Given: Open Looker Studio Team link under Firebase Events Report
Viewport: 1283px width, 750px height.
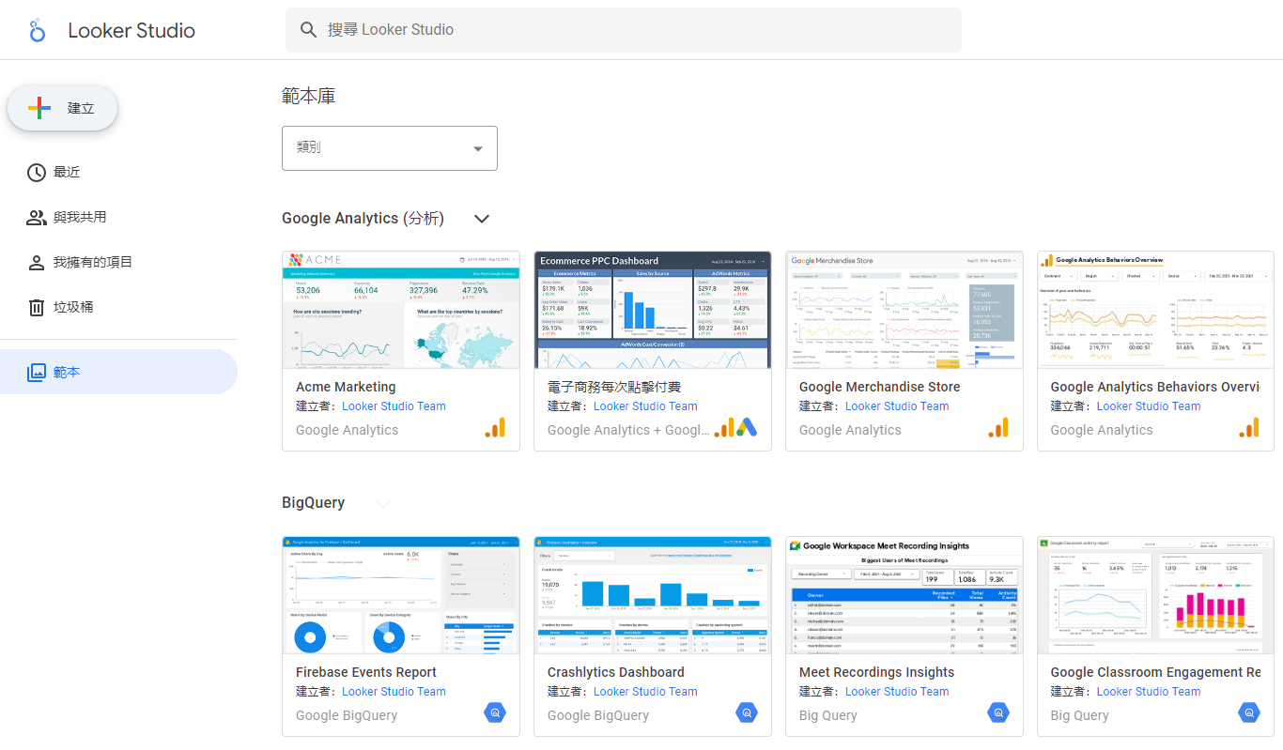Looking at the screenshot, I should 394,692.
